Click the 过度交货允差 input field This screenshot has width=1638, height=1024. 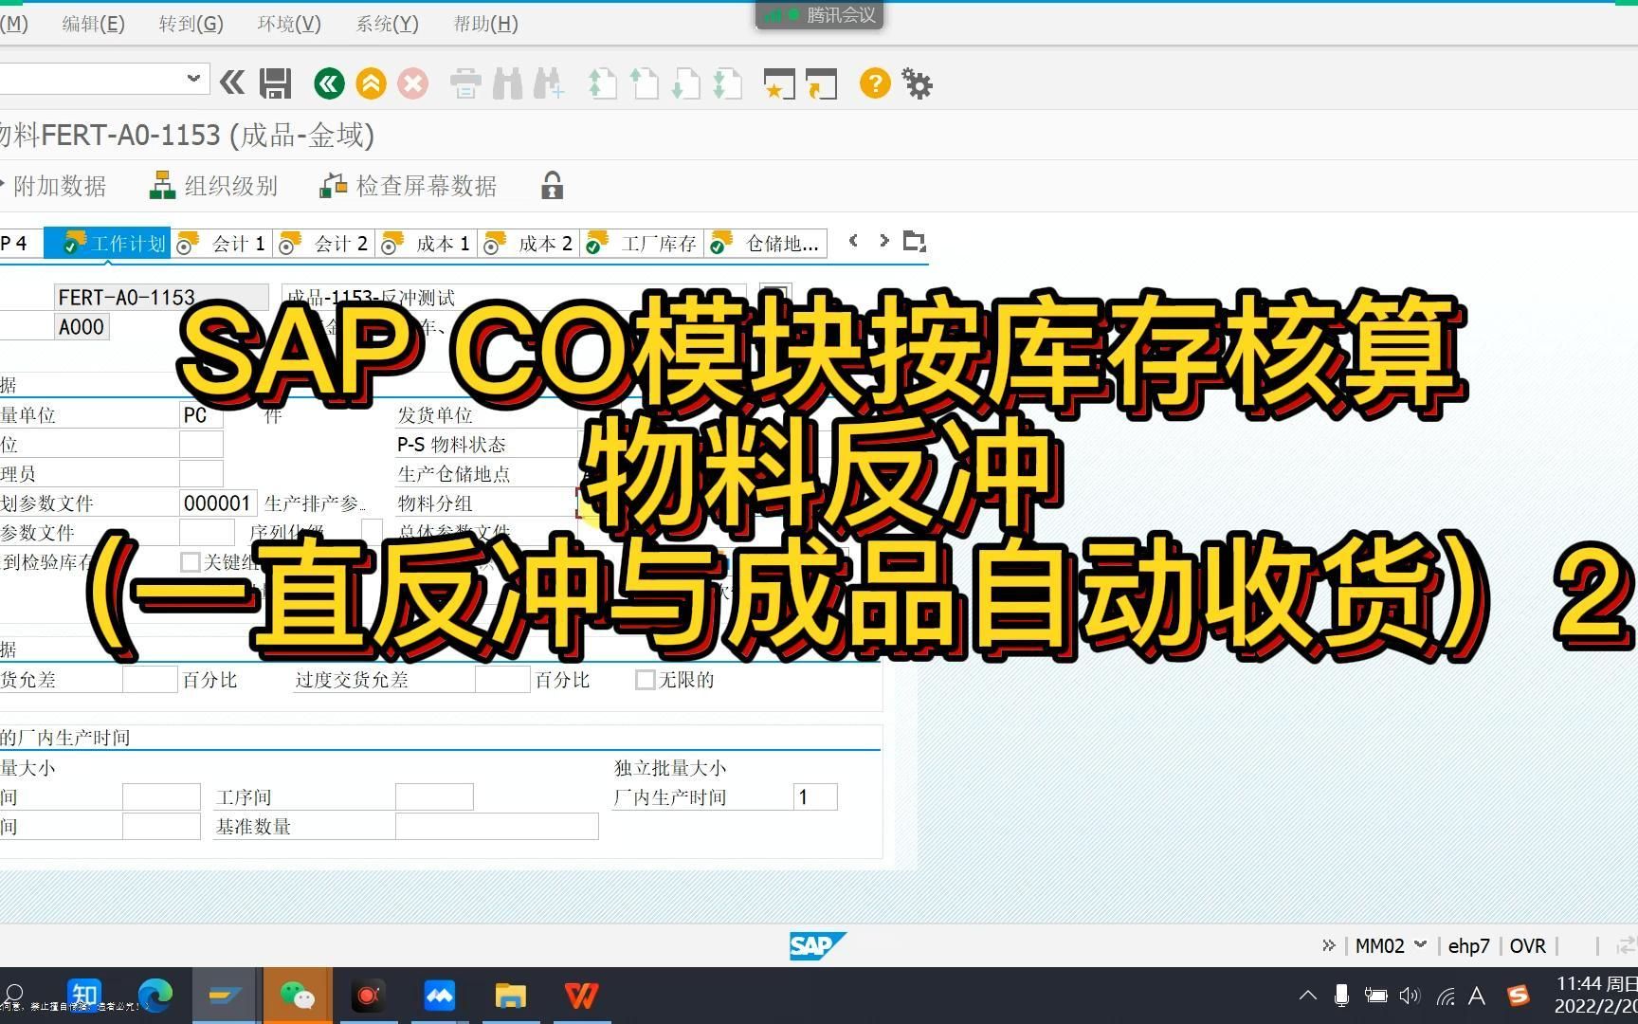point(502,680)
